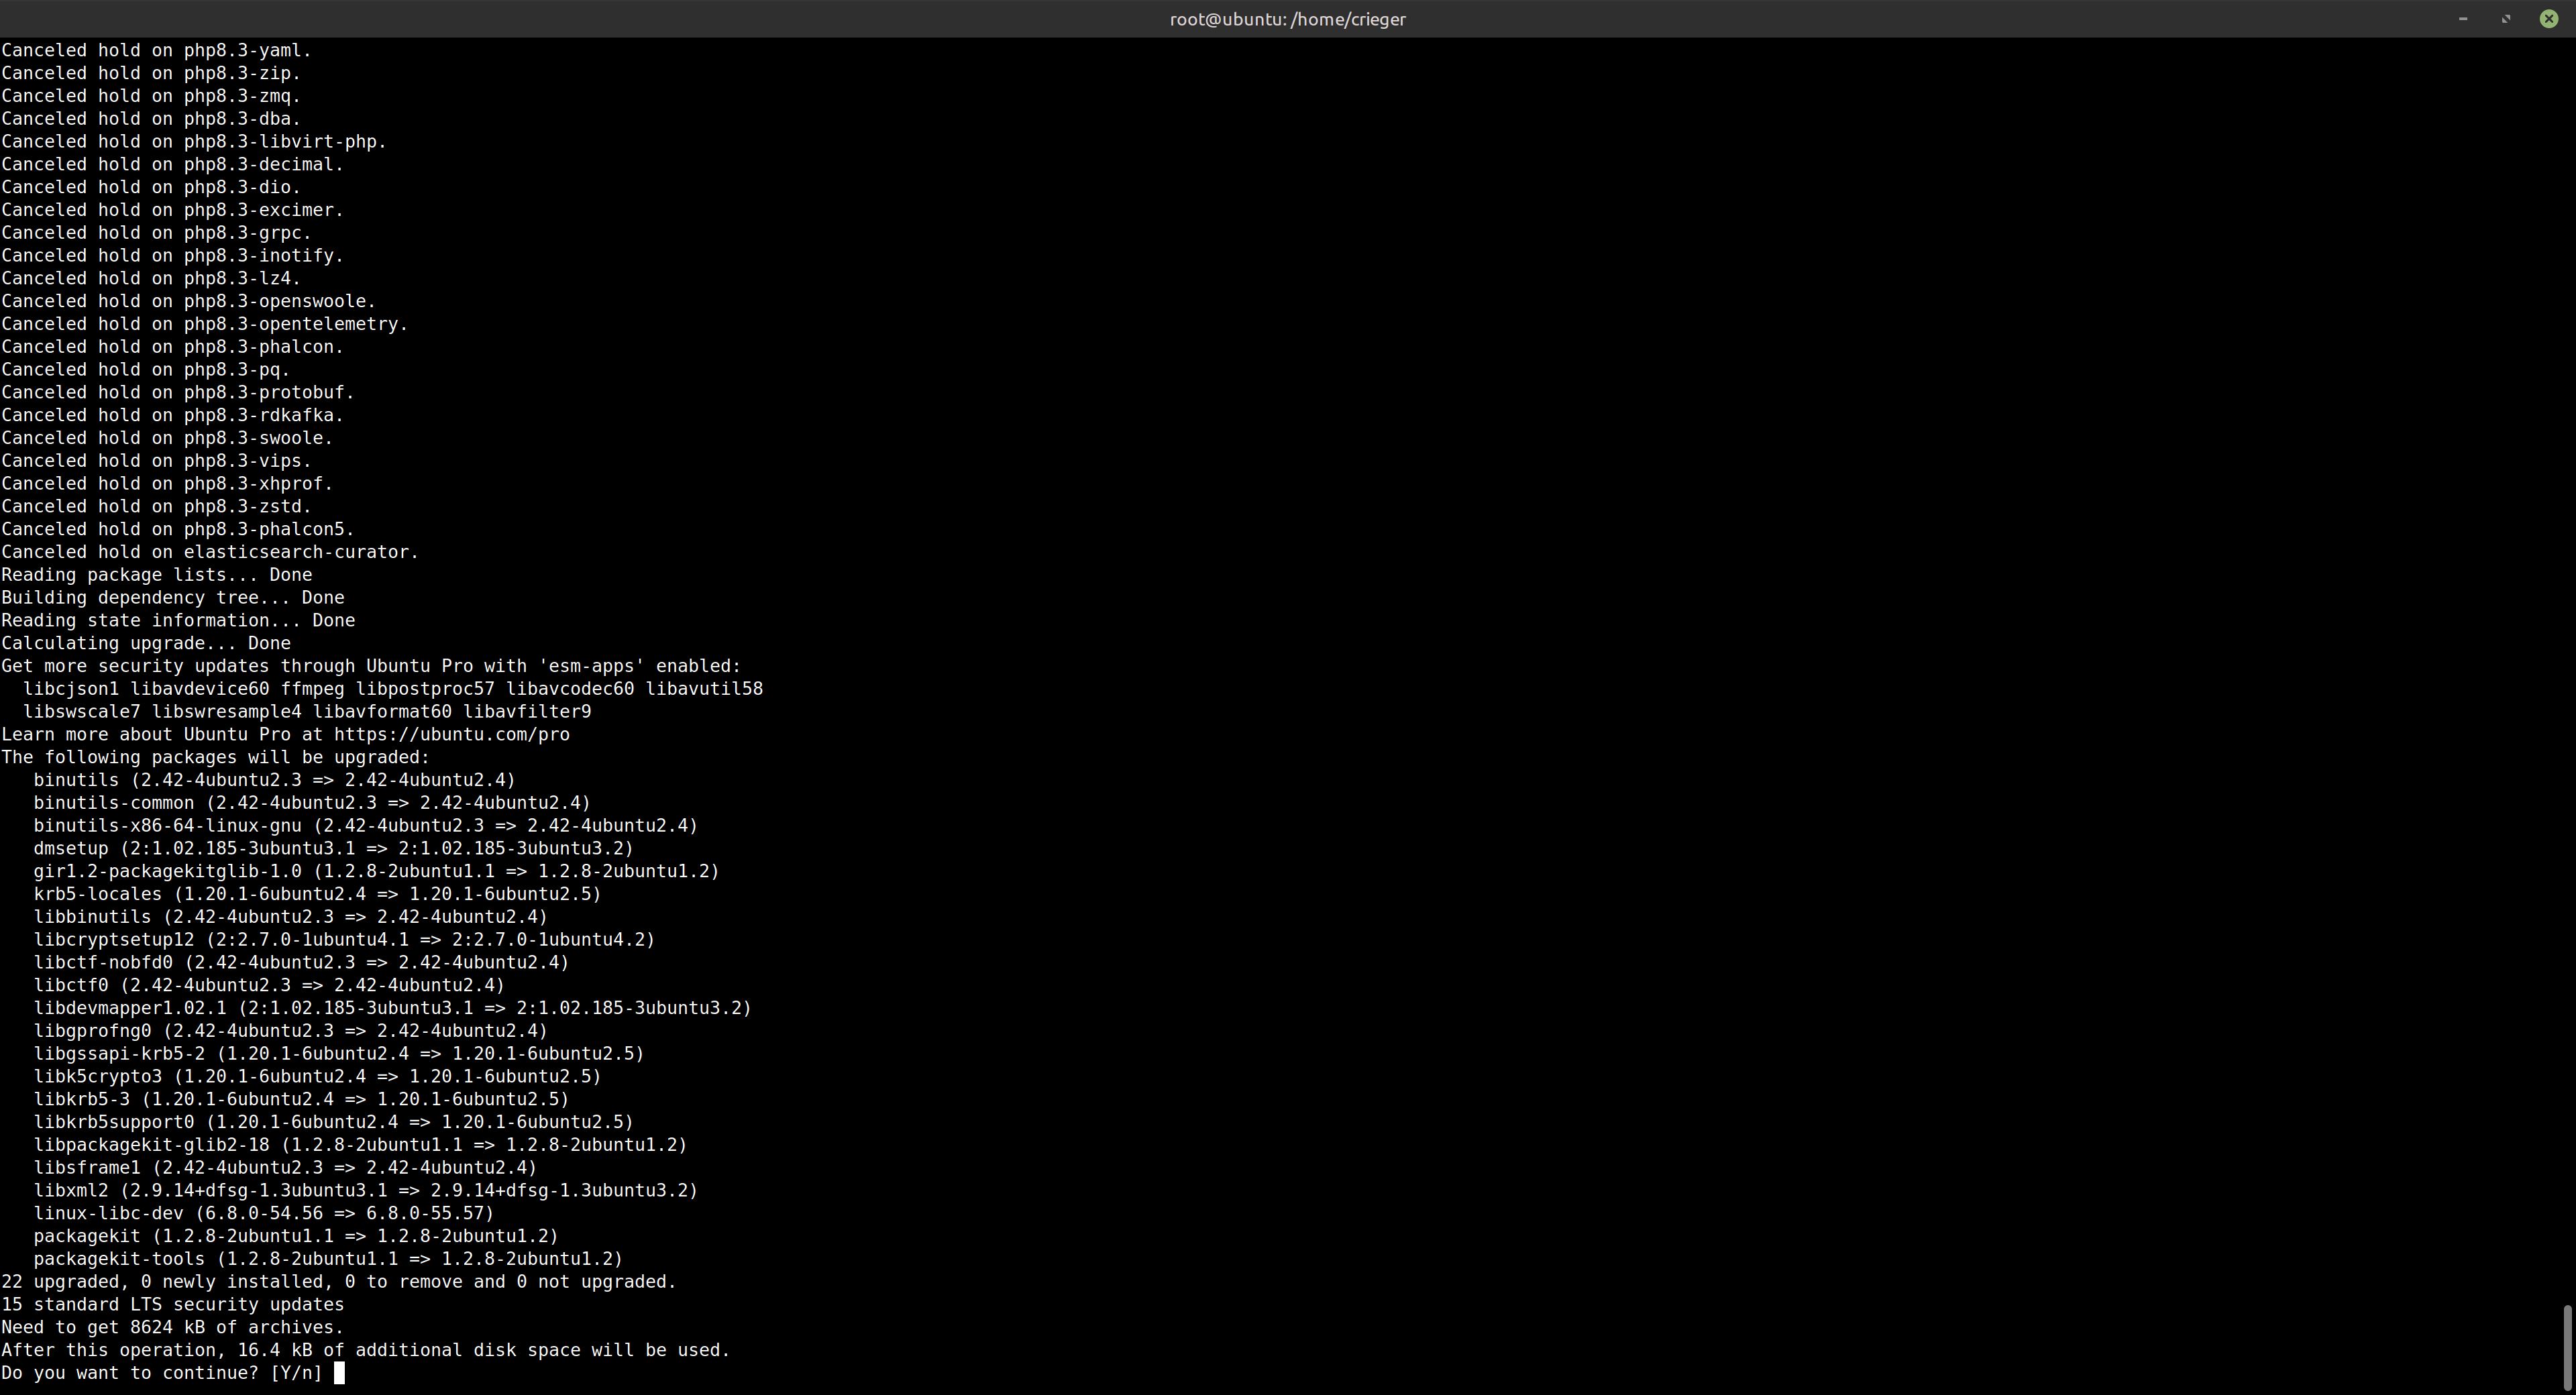The width and height of the screenshot is (2576, 1395).
Task: Click the 'libpackagekit-glib2-18' package line
Action: click(360, 1145)
